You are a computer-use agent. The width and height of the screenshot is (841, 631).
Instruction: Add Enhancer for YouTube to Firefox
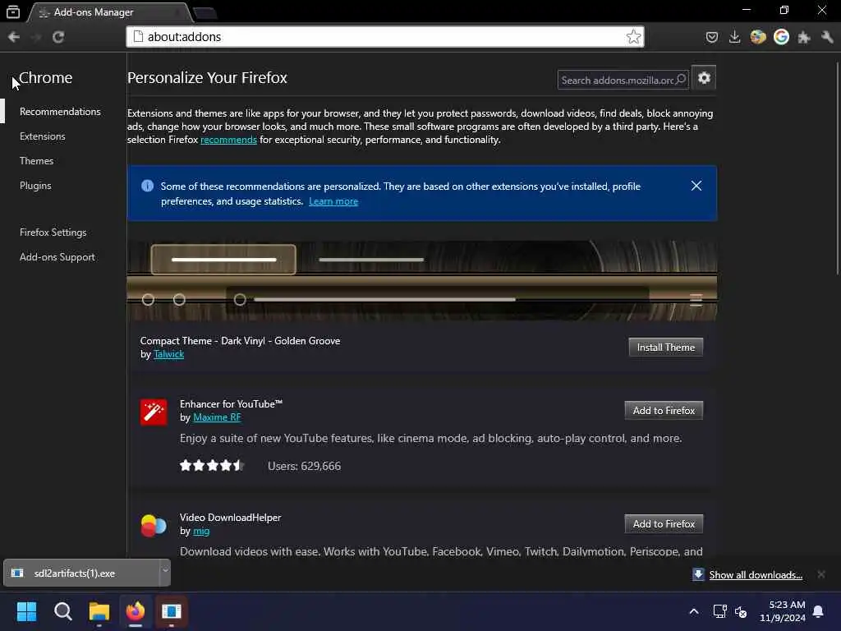664,411
